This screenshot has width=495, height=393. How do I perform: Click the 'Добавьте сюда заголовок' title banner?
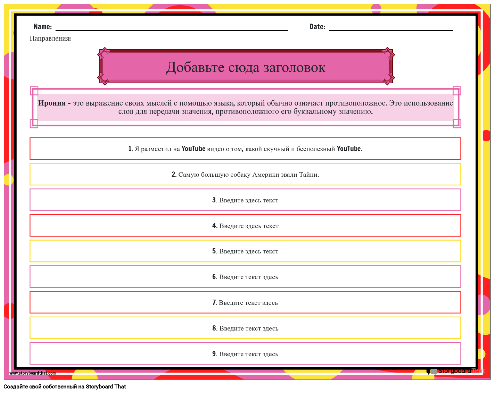(x=246, y=66)
